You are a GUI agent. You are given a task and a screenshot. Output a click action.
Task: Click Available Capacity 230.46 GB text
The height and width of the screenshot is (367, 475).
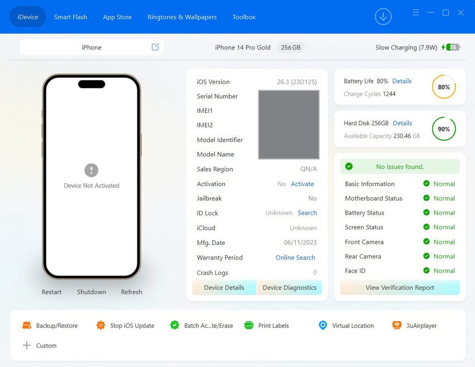(x=382, y=136)
